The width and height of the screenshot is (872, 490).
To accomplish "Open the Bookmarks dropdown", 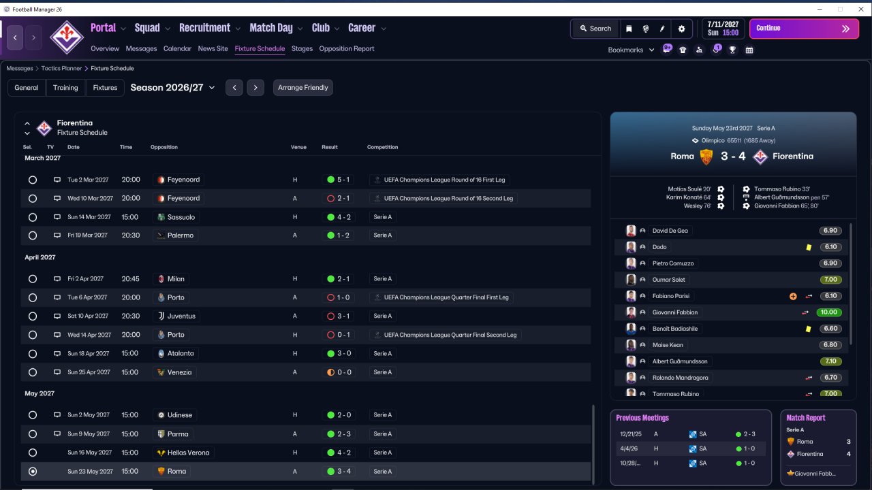I will click(632, 50).
